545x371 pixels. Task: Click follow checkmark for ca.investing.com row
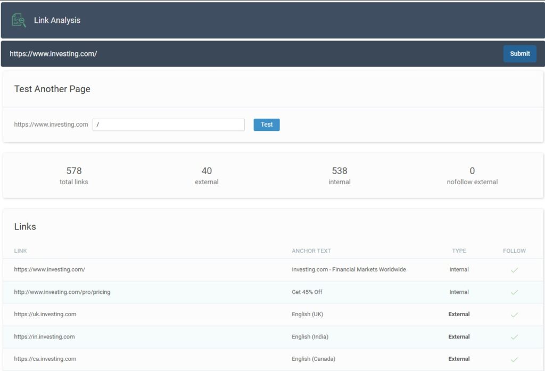click(514, 359)
